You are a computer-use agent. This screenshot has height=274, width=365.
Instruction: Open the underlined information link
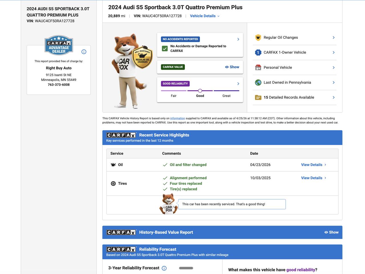(x=177, y=118)
